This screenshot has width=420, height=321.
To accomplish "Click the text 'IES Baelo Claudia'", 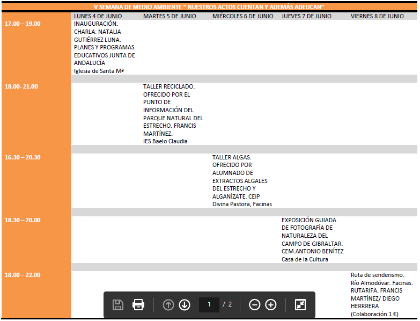I will point(165,142).
